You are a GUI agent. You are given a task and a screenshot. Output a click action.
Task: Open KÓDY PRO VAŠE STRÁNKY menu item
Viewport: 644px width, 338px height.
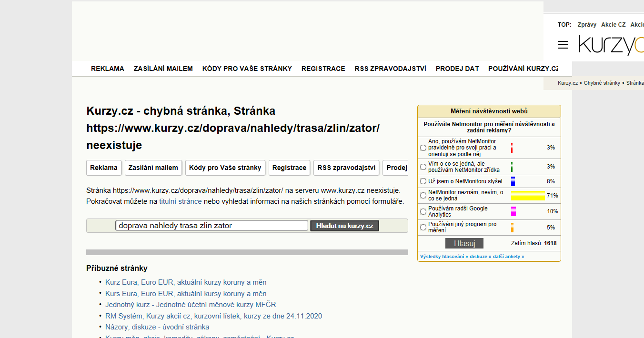tap(247, 69)
